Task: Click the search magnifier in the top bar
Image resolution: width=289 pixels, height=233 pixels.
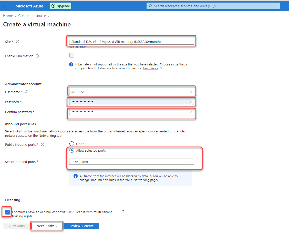Action: click(150, 6)
